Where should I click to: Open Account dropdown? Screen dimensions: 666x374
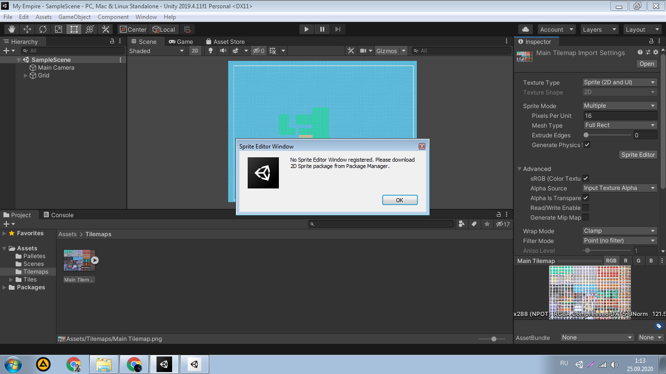557,29
